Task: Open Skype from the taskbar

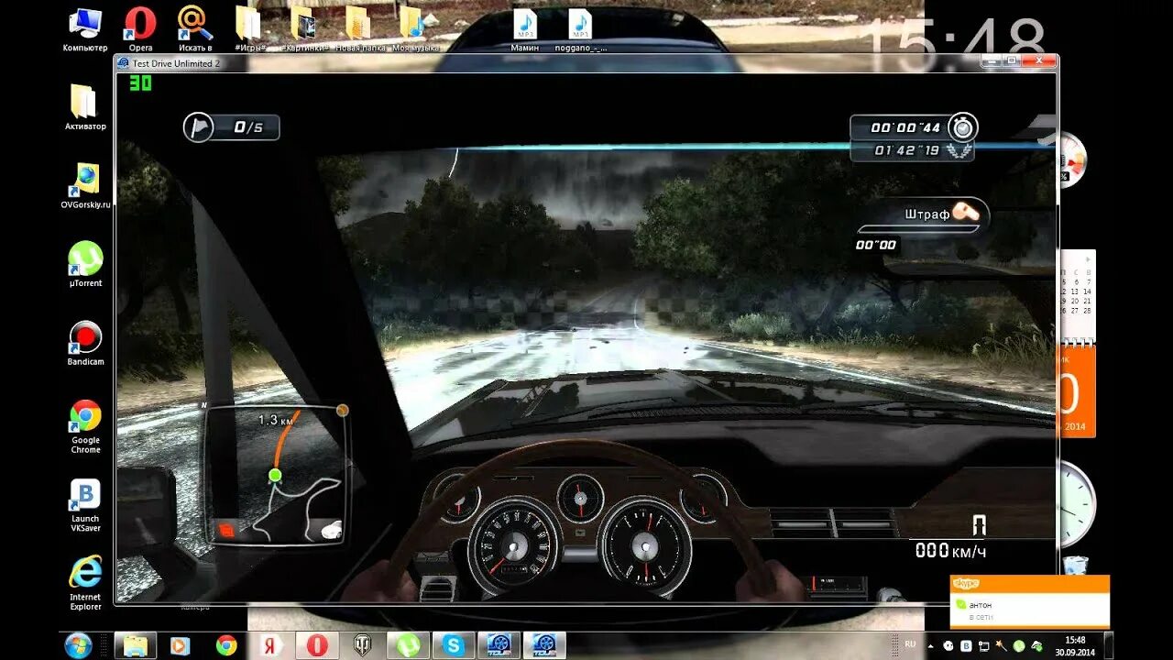Action: (x=454, y=645)
